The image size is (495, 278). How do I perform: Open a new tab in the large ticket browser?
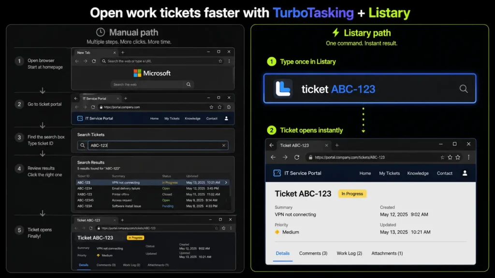pos(337,145)
